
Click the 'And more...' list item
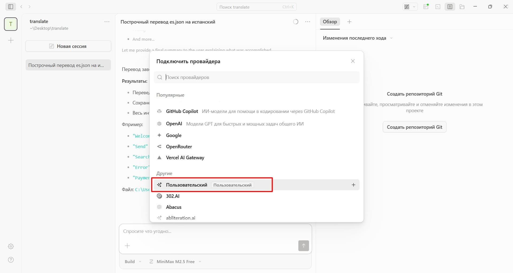(144, 39)
